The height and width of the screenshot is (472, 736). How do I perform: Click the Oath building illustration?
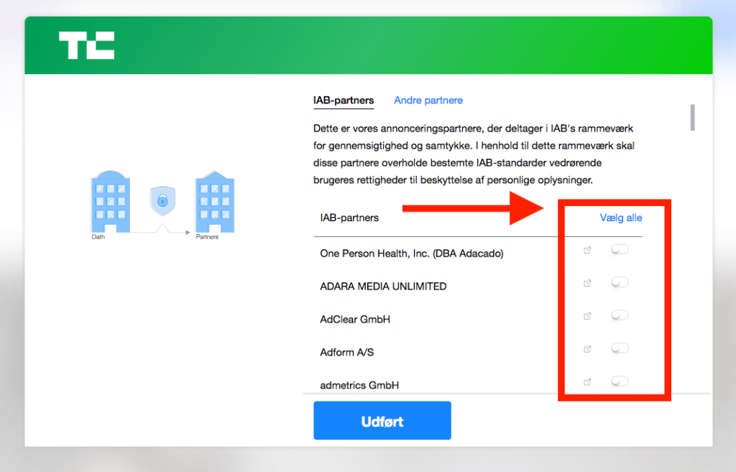coord(110,201)
